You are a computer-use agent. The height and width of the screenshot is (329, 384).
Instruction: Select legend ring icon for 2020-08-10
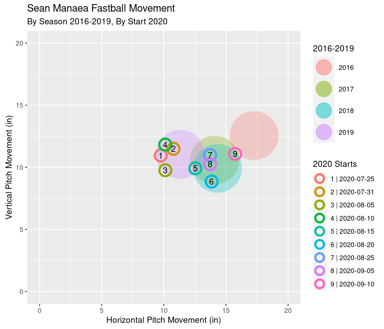point(320,218)
